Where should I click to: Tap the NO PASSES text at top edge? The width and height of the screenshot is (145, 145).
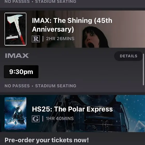17,2
